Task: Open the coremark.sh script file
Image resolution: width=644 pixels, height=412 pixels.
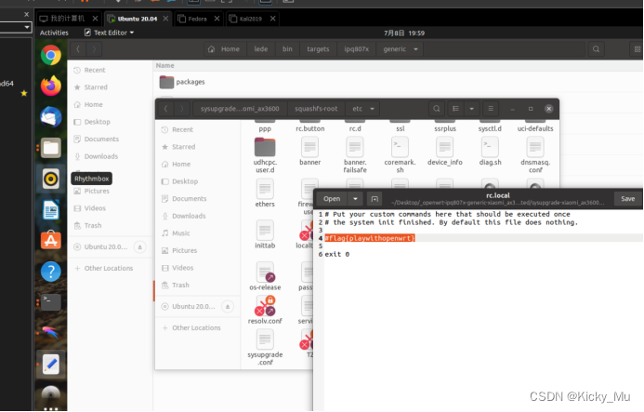Action: point(400,155)
